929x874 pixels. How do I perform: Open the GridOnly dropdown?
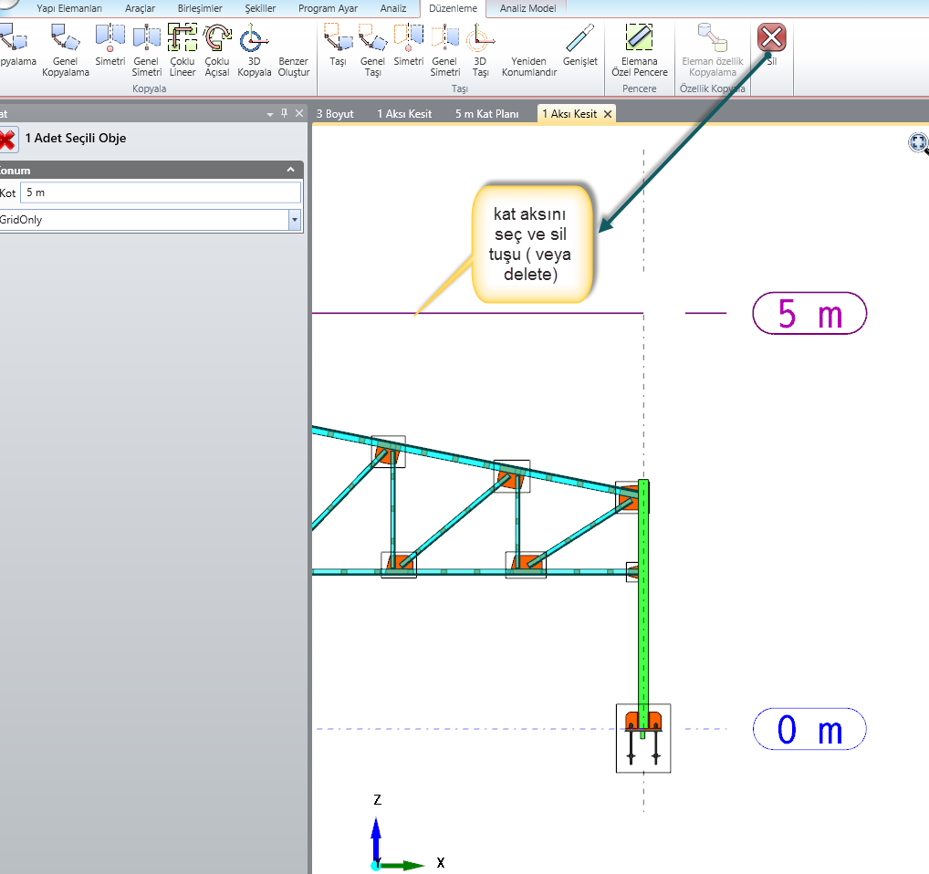point(294,220)
